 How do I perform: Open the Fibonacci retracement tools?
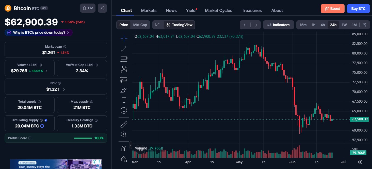(x=124, y=59)
